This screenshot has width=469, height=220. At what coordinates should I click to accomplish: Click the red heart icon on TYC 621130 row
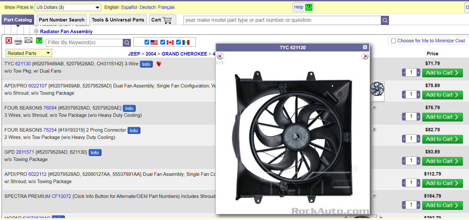[x=159, y=64]
